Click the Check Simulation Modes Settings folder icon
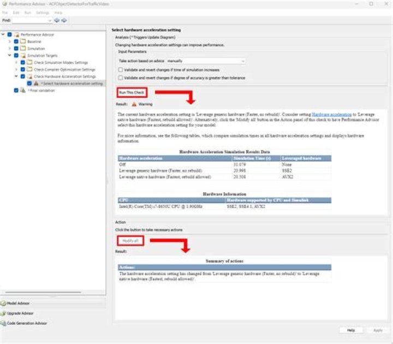 click(29, 62)
